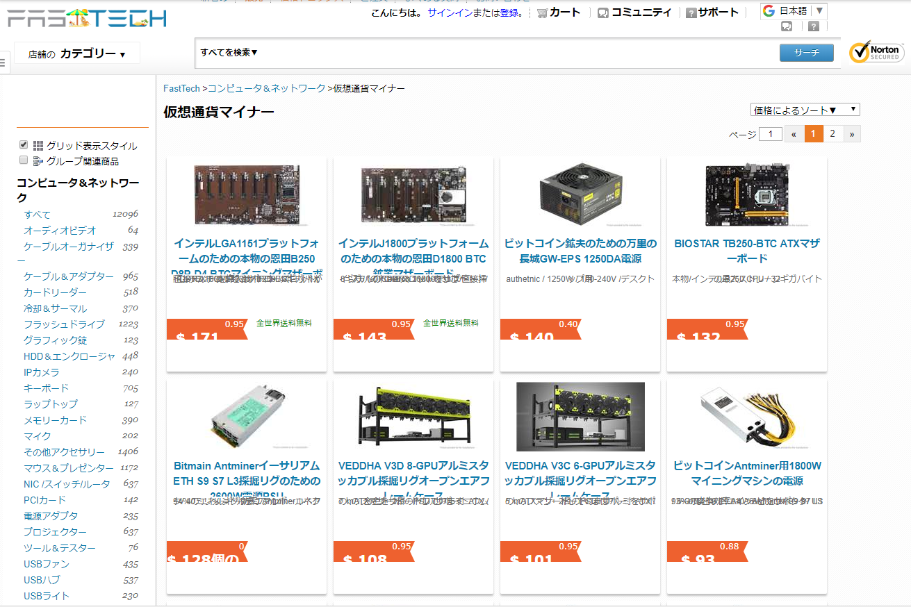Click the コンピュータ＆ネットワーク breadcrumb link
Image resolution: width=911 pixels, height=607 pixels.
click(266, 88)
